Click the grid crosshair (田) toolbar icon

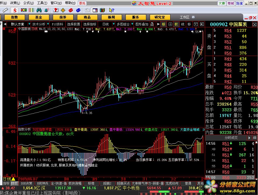click(x=170, y=24)
